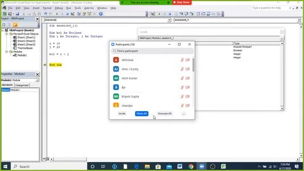Toggle Brijesh Gupta's video camera icon

(188, 96)
